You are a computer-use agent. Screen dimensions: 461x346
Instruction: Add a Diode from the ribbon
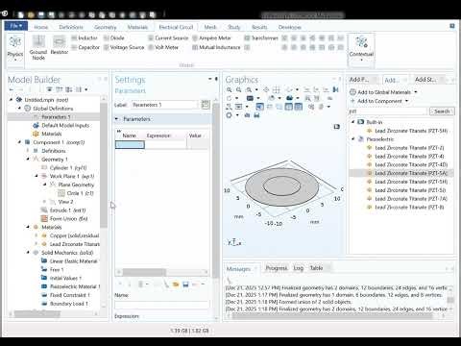coord(114,37)
